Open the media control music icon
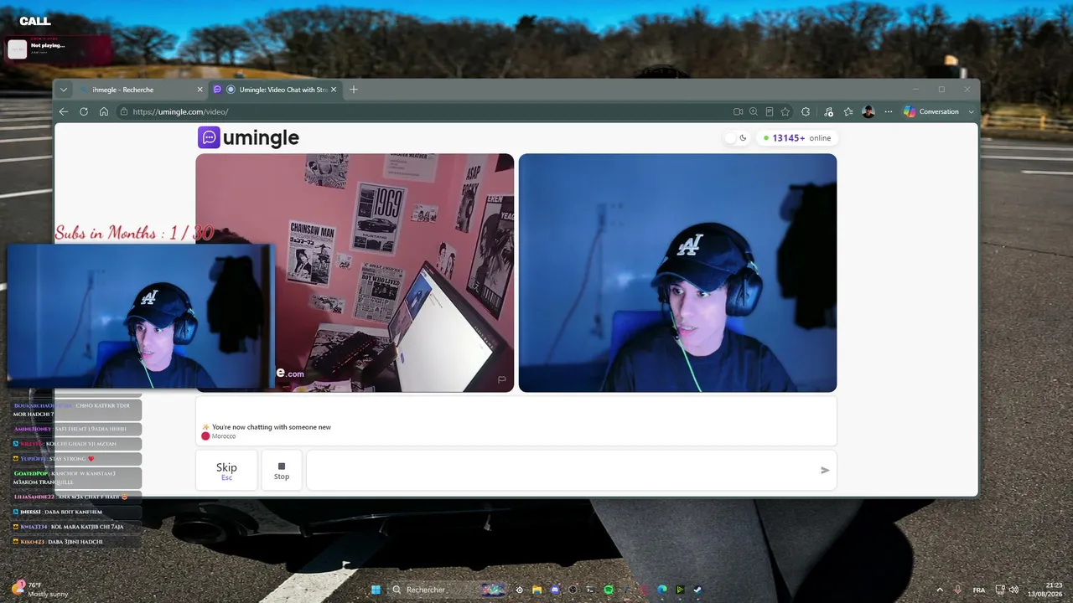 tap(828, 111)
